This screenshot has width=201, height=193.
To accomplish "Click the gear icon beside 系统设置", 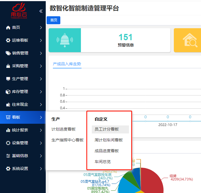I will [x=8, y=168].
